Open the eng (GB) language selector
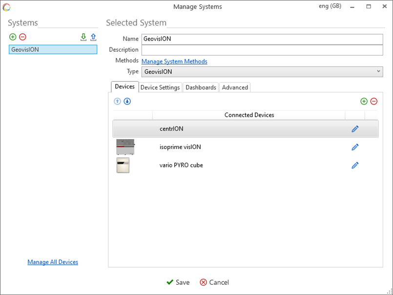The height and width of the screenshot is (295, 393). tap(330, 6)
